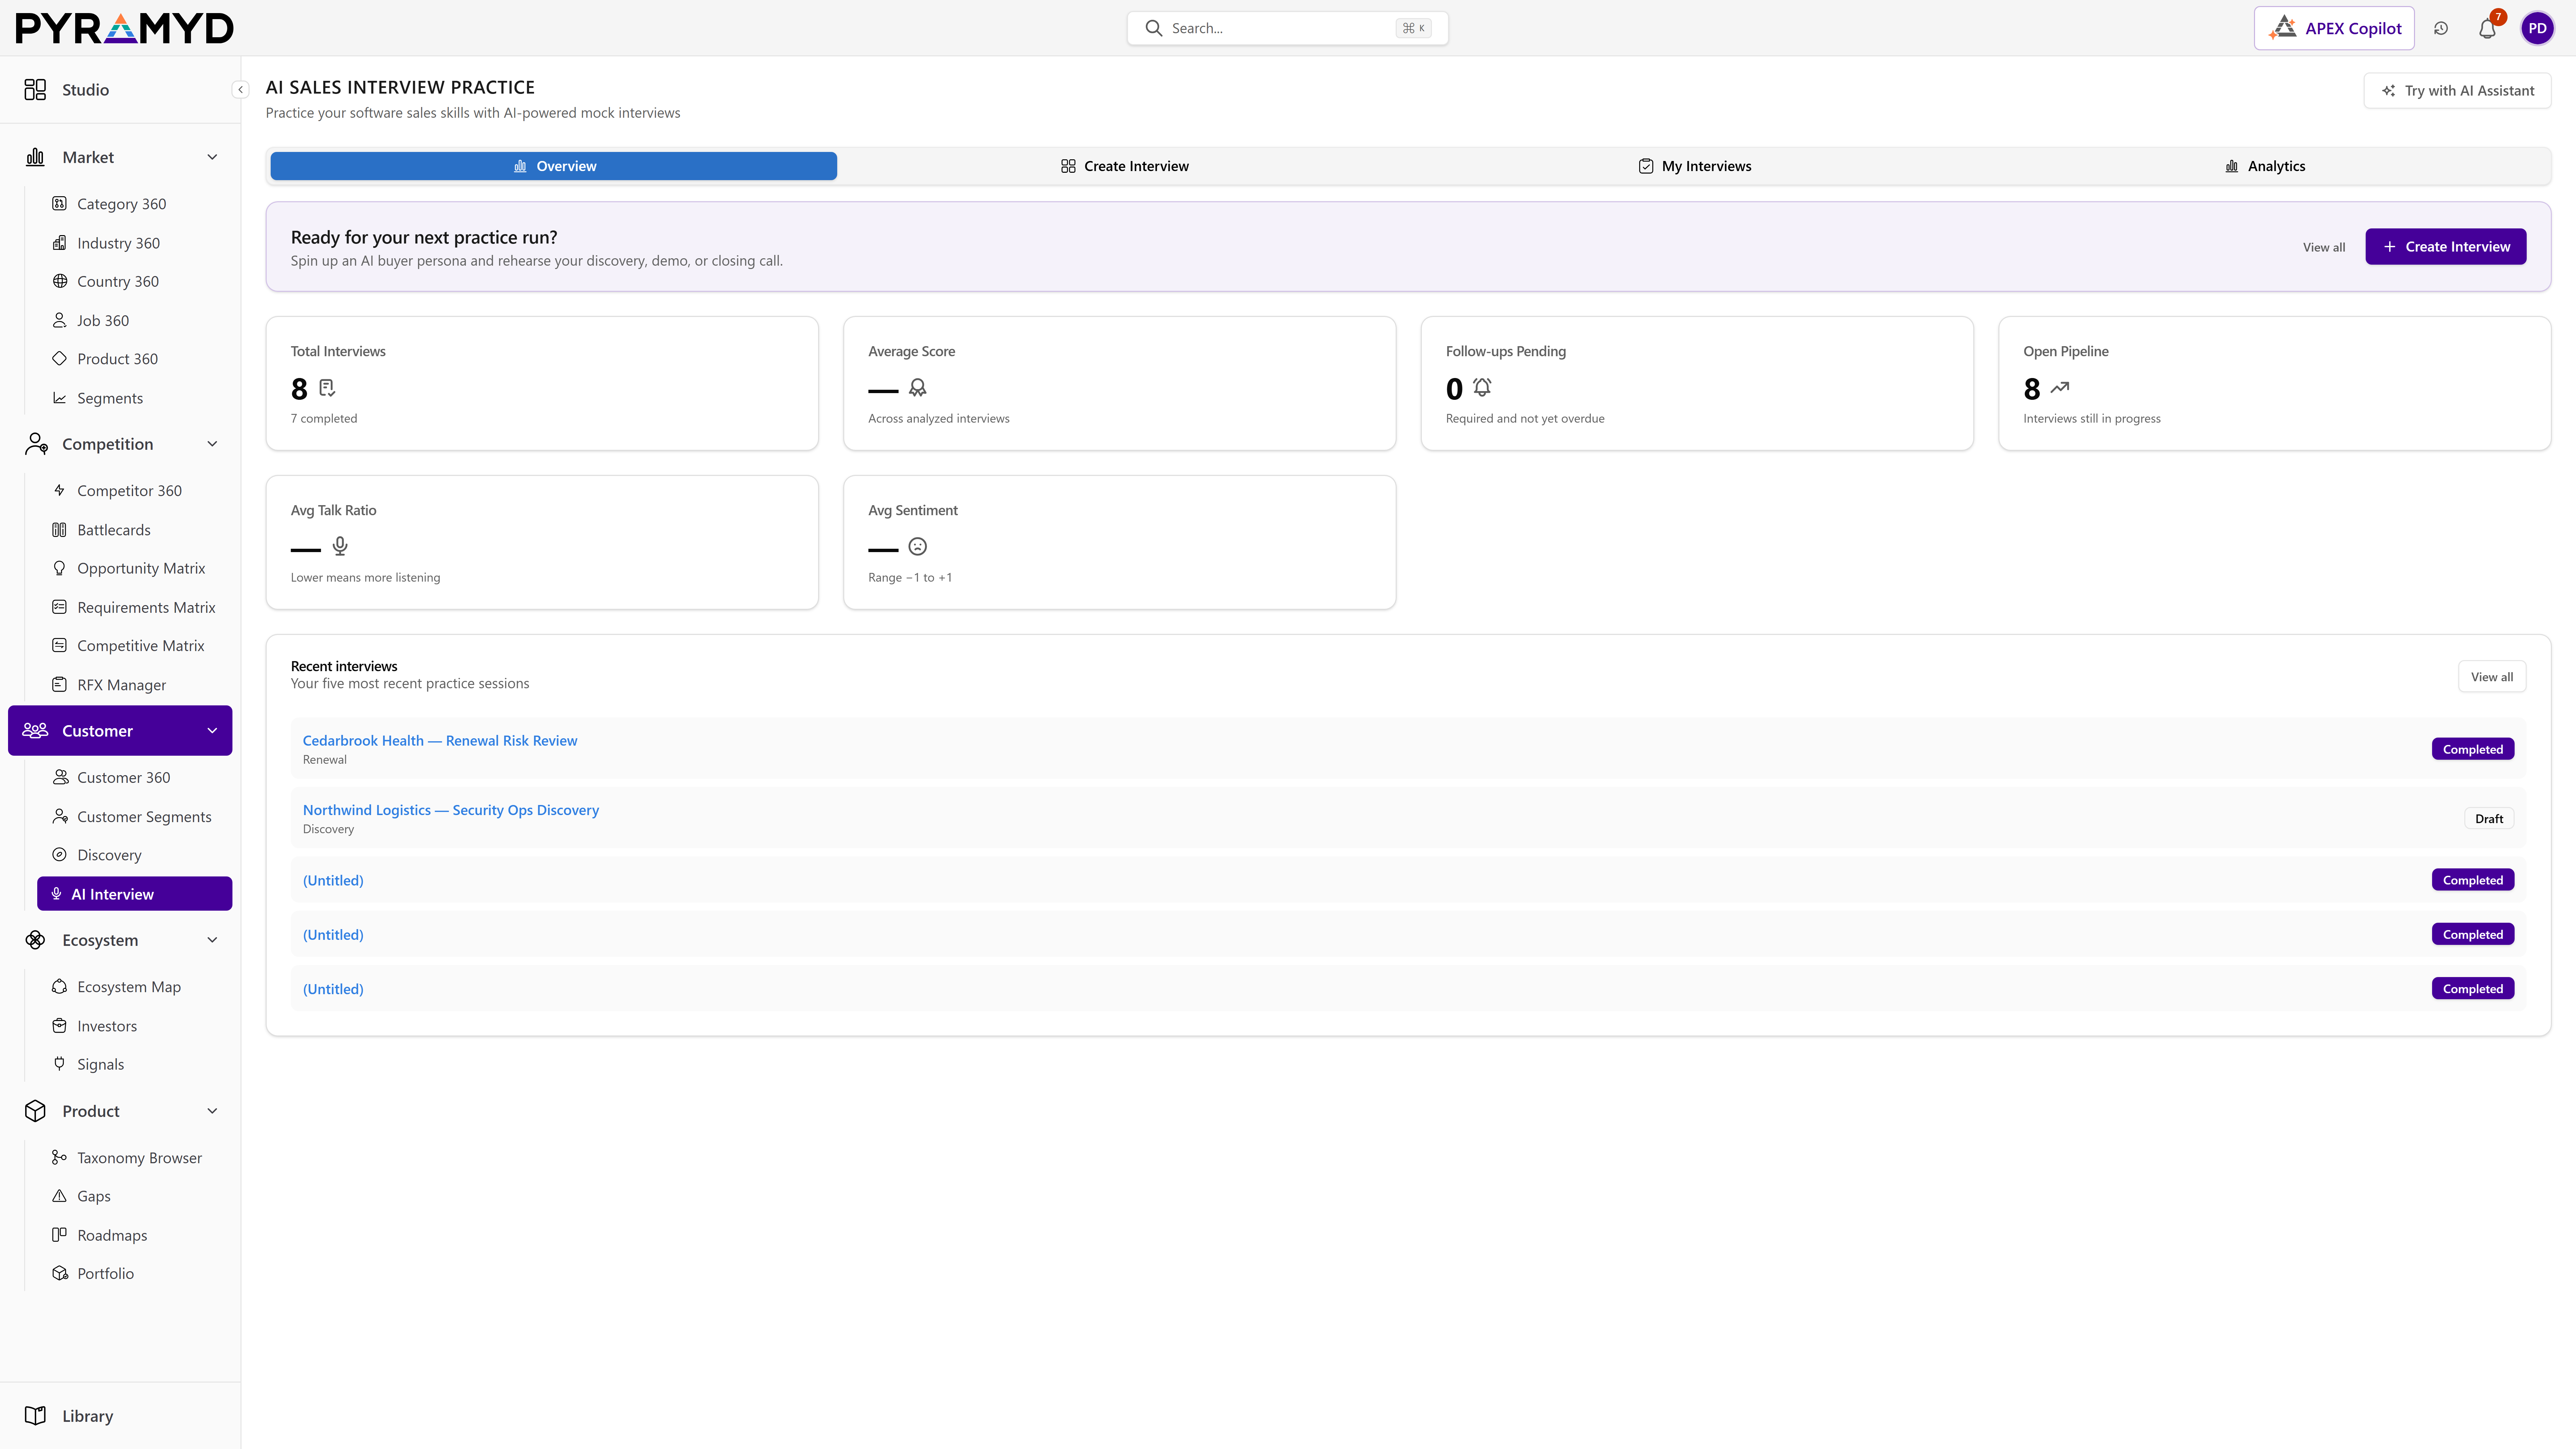Click the Library book icon
Viewport: 2576px width, 1449px height.
tap(35, 1416)
